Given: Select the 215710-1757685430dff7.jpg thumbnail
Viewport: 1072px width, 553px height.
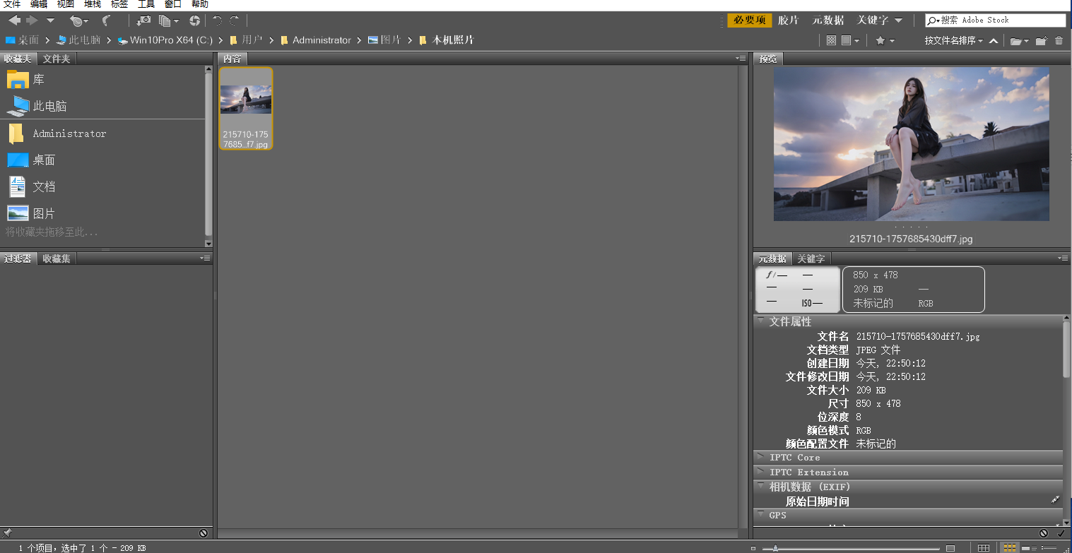Looking at the screenshot, I should (x=245, y=99).
